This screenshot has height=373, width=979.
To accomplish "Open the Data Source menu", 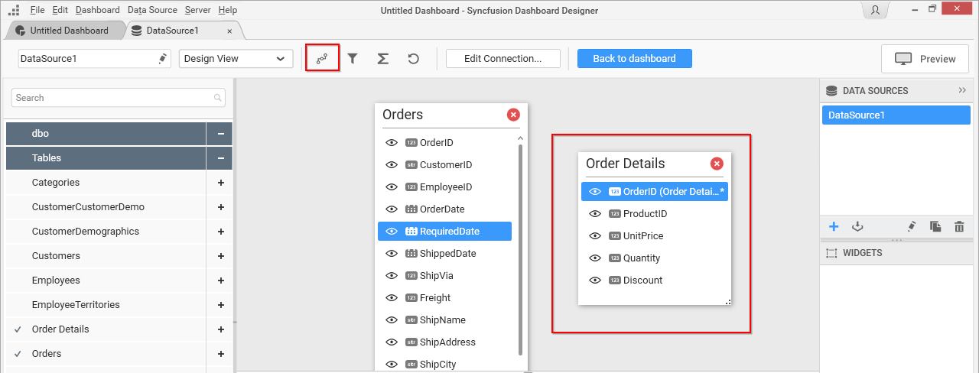I will [x=152, y=10].
